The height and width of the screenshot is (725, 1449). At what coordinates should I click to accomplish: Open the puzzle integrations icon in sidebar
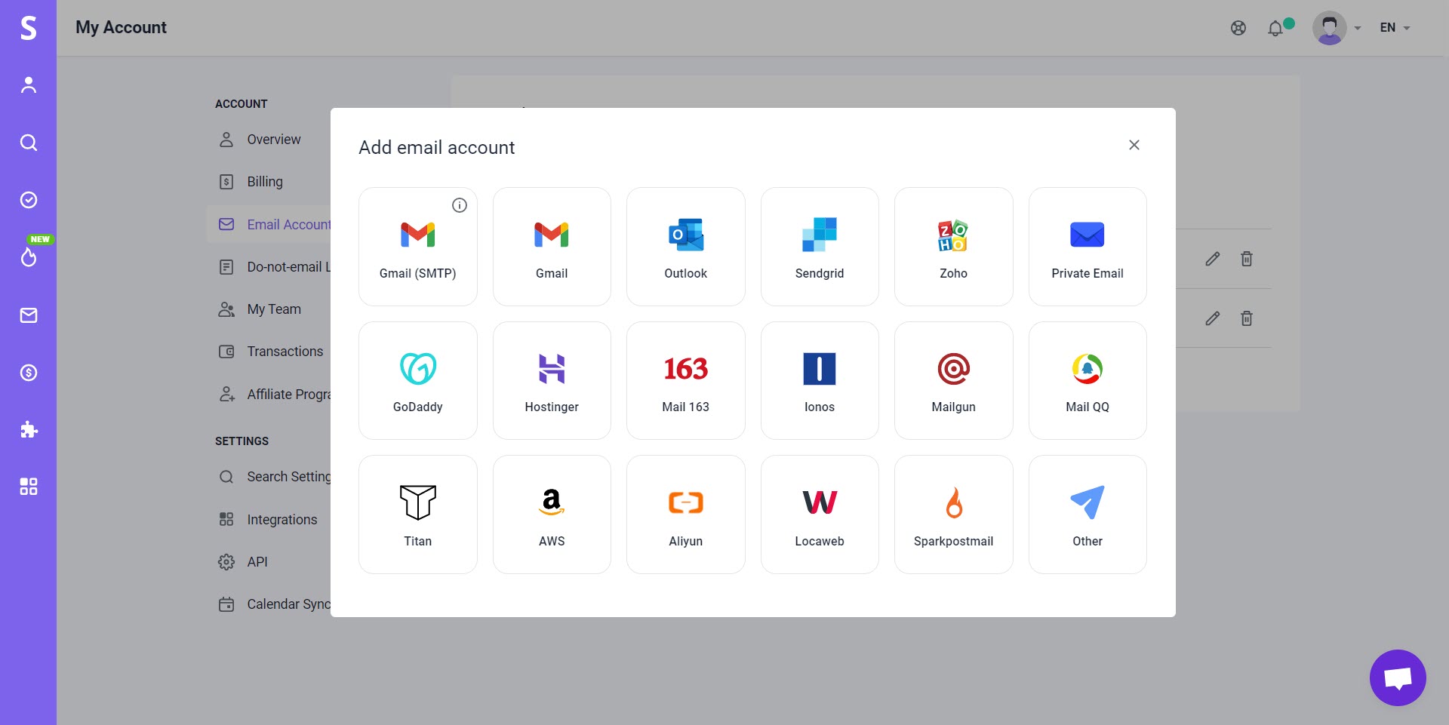click(x=29, y=430)
